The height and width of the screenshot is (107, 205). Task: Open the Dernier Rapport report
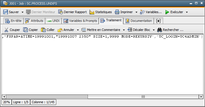72,12
